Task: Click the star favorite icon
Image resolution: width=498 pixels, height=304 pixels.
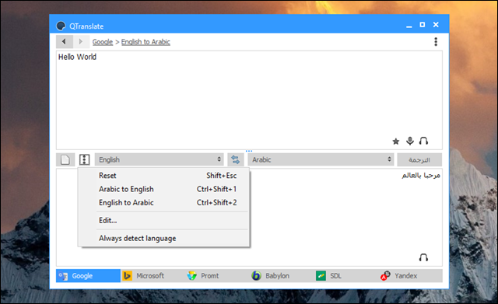Action: click(x=396, y=142)
